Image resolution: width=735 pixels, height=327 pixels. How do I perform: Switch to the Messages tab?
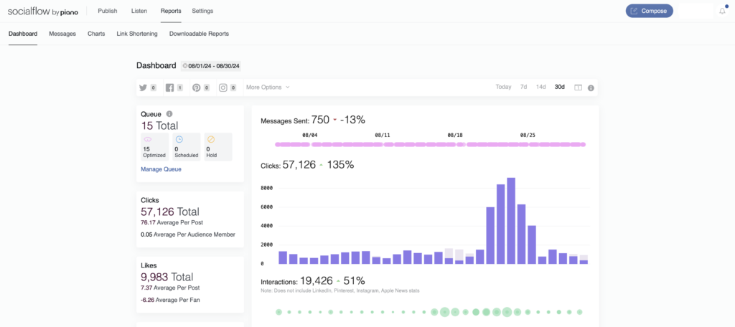(x=62, y=34)
